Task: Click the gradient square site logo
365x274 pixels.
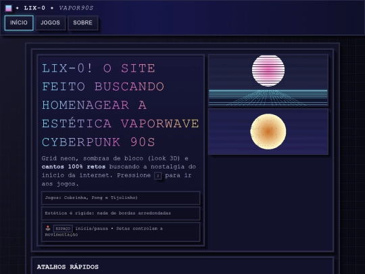Action: (9, 8)
